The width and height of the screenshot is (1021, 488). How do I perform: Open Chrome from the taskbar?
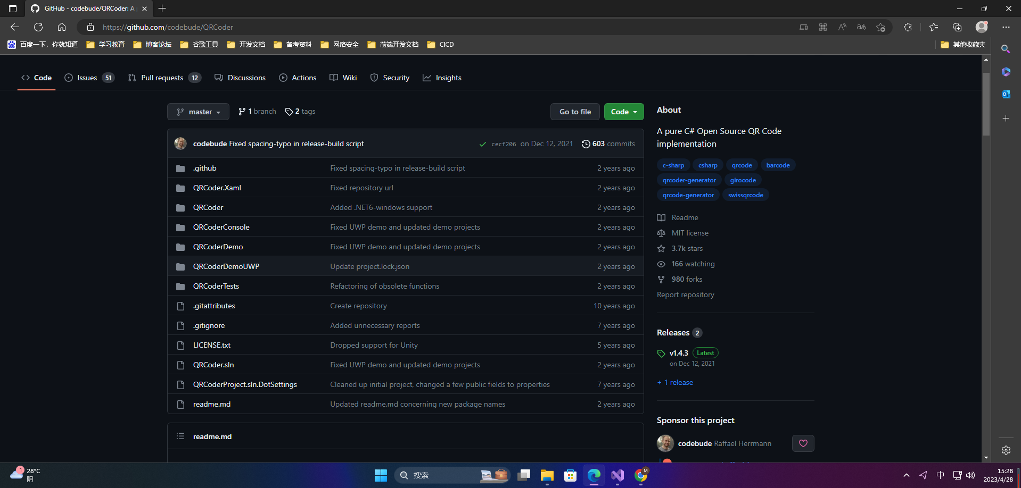pyautogui.click(x=641, y=475)
